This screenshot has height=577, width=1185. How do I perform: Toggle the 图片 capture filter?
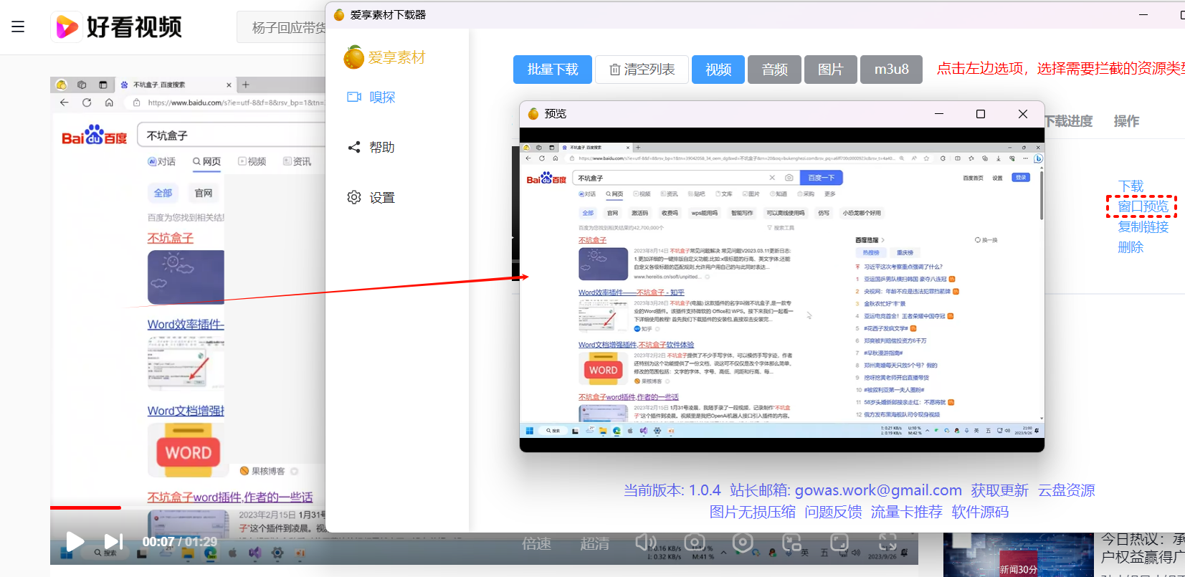click(x=831, y=70)
